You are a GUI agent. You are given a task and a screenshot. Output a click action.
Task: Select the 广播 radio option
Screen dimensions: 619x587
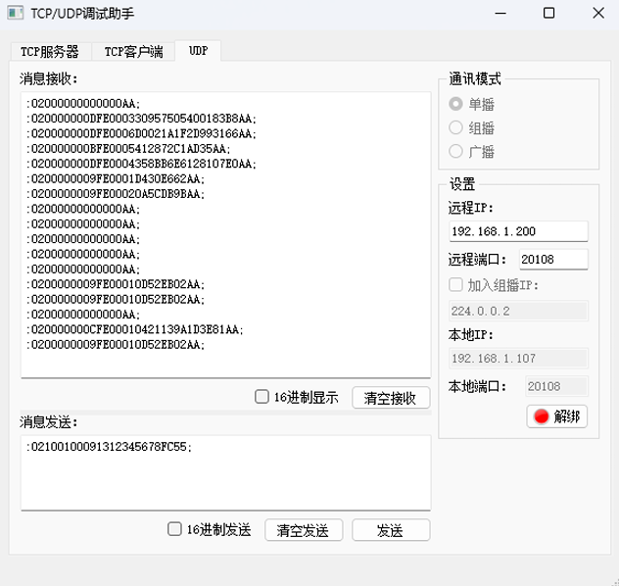point(455,151)
